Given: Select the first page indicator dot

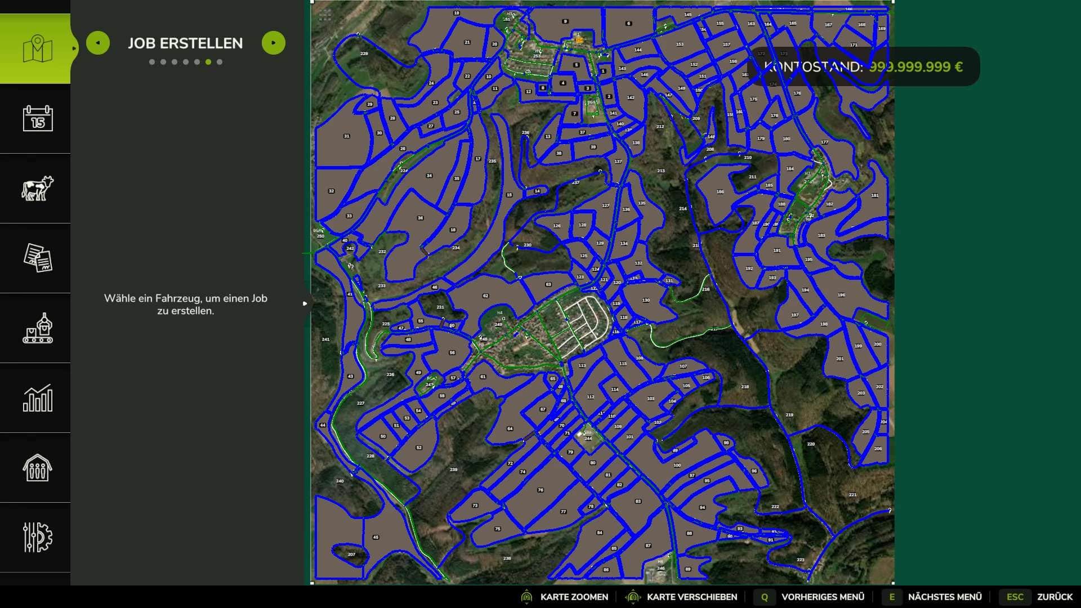Looking at the screenshot, I should coord(152,62).
